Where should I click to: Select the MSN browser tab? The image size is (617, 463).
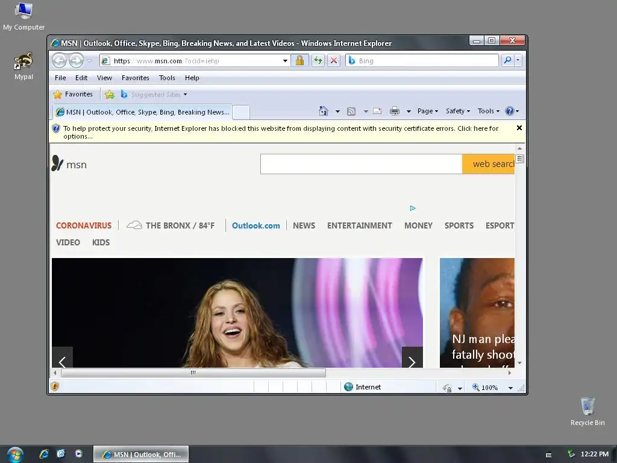[x=142, y=112]
